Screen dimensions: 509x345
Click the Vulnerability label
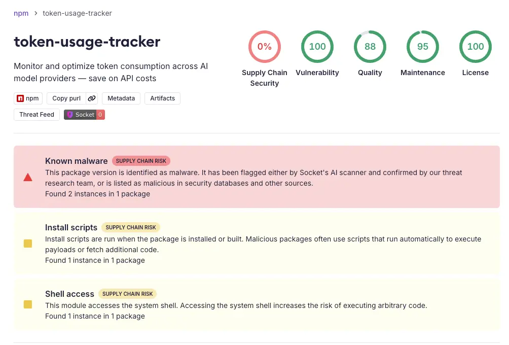point(317,73)
